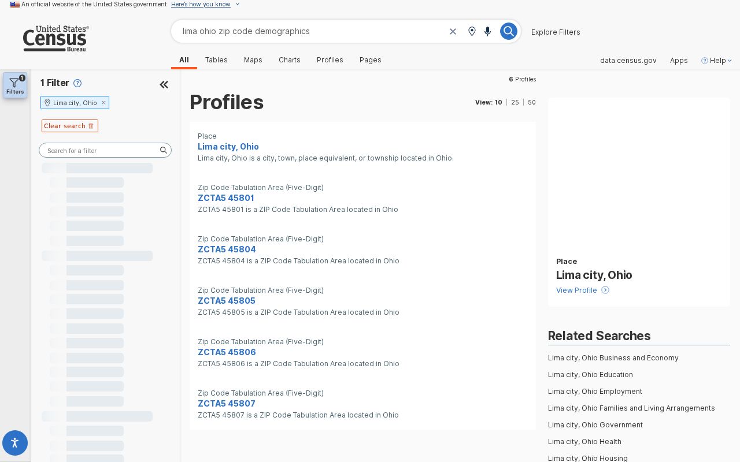
Task: Open the Help dropdown menu
Action: click(x=717, y=60)
